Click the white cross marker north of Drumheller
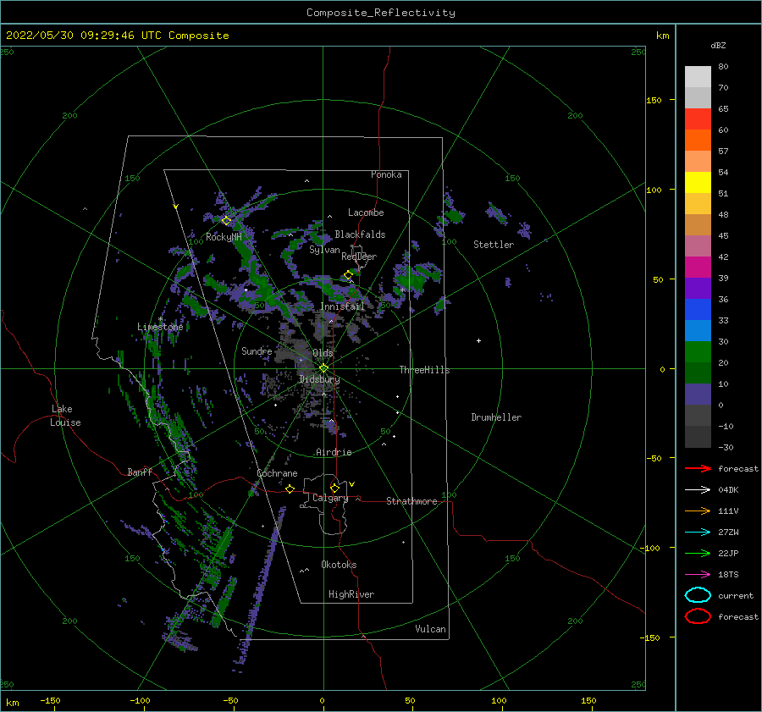The image size is (762, 712). pyautogui.click(x=478, y=340)
